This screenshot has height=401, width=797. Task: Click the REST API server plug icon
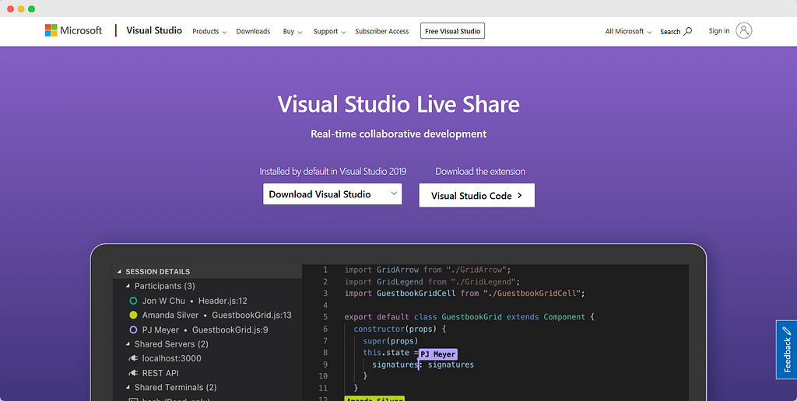133,373
